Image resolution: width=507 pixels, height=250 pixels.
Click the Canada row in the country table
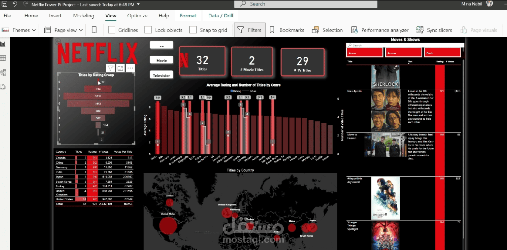tap(94, 158)
